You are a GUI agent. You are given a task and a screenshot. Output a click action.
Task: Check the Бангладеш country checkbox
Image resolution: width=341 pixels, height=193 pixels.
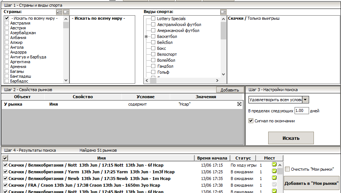coord(7,76)
